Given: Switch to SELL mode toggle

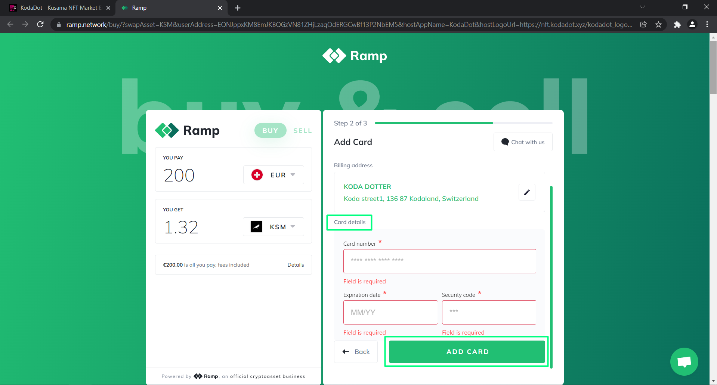Looking at the screenshot, I should pos(302,131).
